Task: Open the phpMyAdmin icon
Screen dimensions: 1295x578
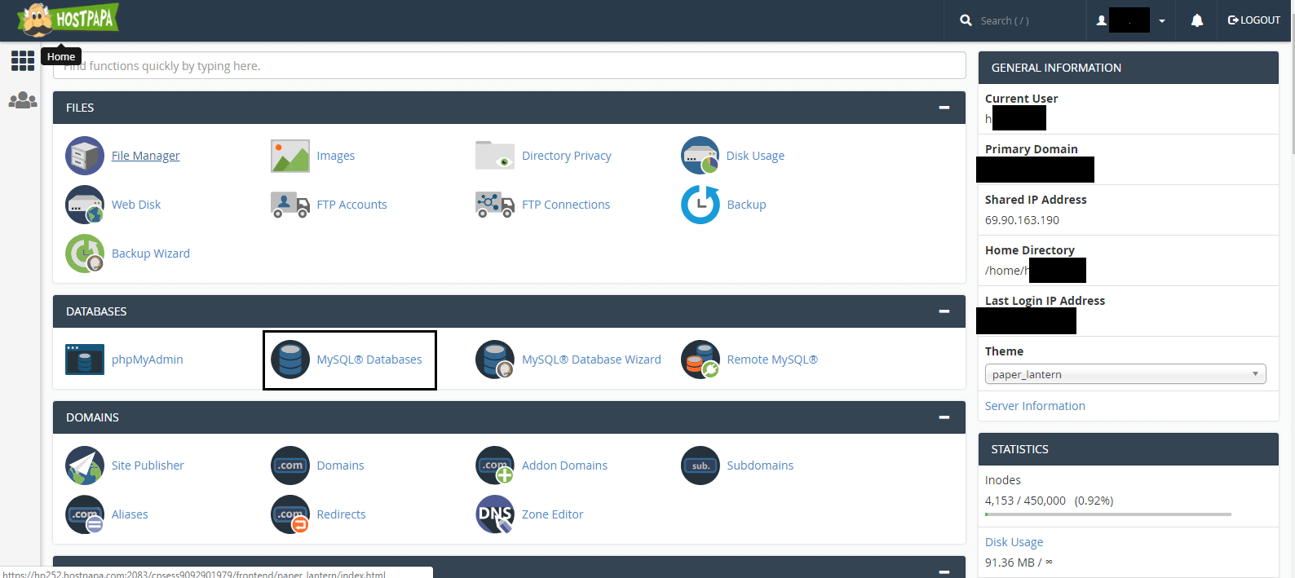Action: pos(85,360)
